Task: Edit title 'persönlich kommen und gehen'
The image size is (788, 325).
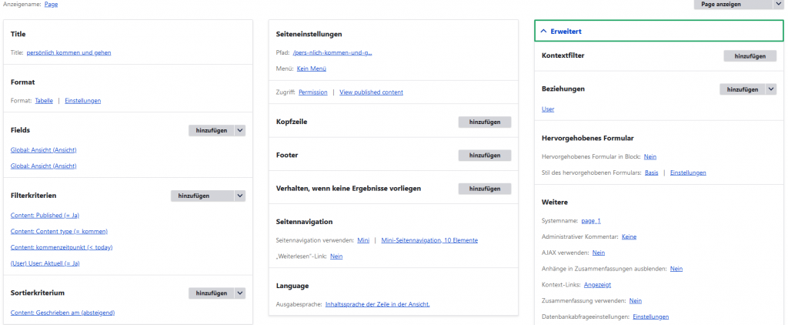Action: (68, 52)
